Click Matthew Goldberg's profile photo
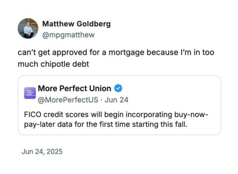Image resolution: width=238 pixels, height=174 pixels. click(x=28, y=28)
